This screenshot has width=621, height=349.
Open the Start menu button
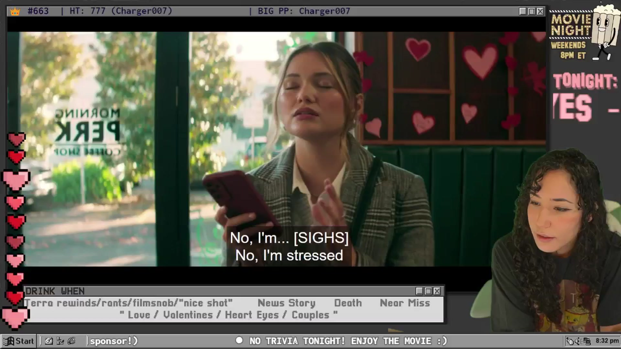click(x=18, y=341)
